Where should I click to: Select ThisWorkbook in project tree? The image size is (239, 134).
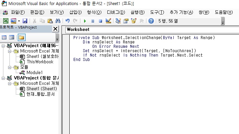pyautogui.click(x=40, y=62)
